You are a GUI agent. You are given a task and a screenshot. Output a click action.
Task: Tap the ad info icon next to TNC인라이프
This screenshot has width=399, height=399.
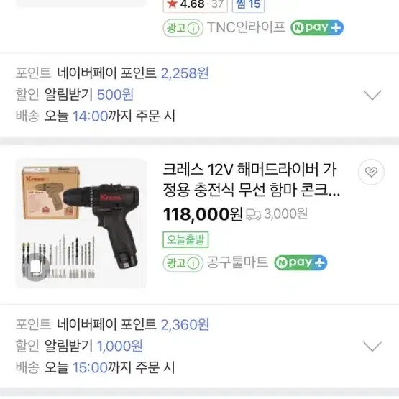point(193,28)
